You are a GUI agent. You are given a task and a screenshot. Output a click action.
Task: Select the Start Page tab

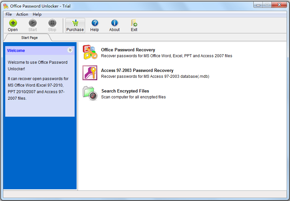29,38
